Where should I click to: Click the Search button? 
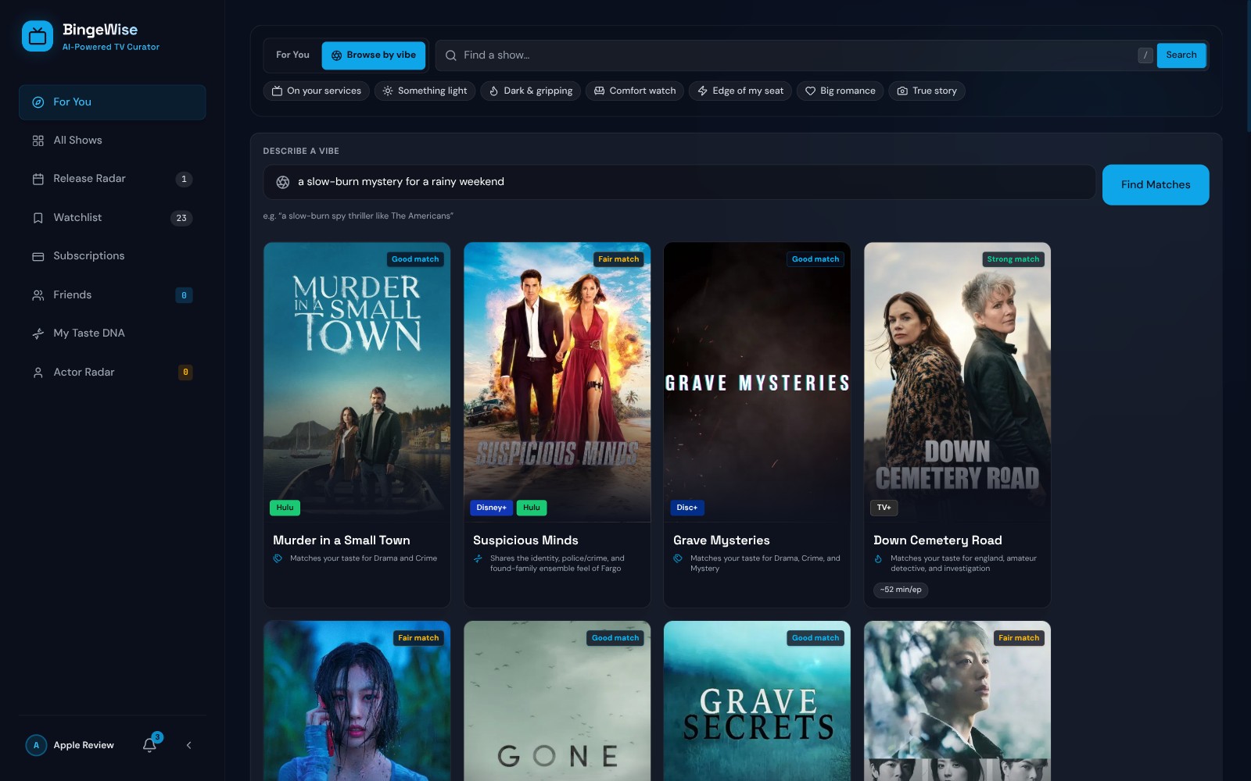click(1181, 55)
